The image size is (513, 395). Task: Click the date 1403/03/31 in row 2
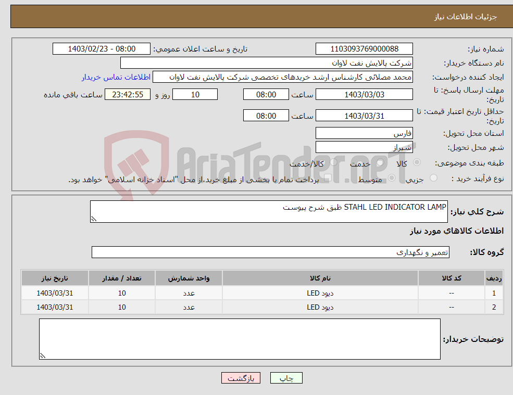point(55,307)
